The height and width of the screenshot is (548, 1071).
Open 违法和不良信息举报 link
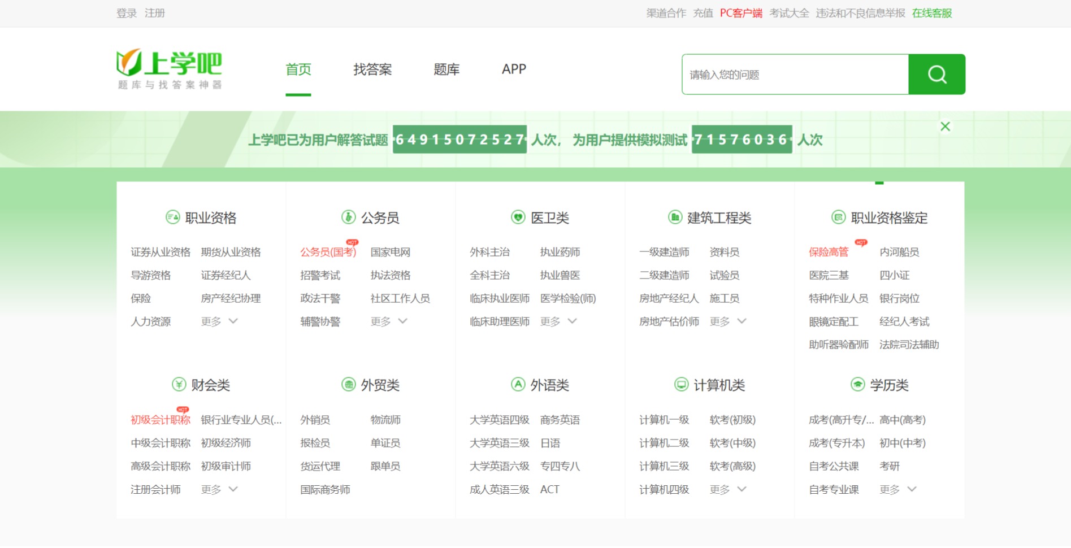click(x=860, y=13)
